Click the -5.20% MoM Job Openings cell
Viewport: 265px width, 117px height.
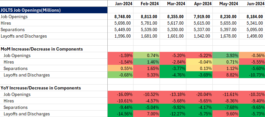coord(173,55)
